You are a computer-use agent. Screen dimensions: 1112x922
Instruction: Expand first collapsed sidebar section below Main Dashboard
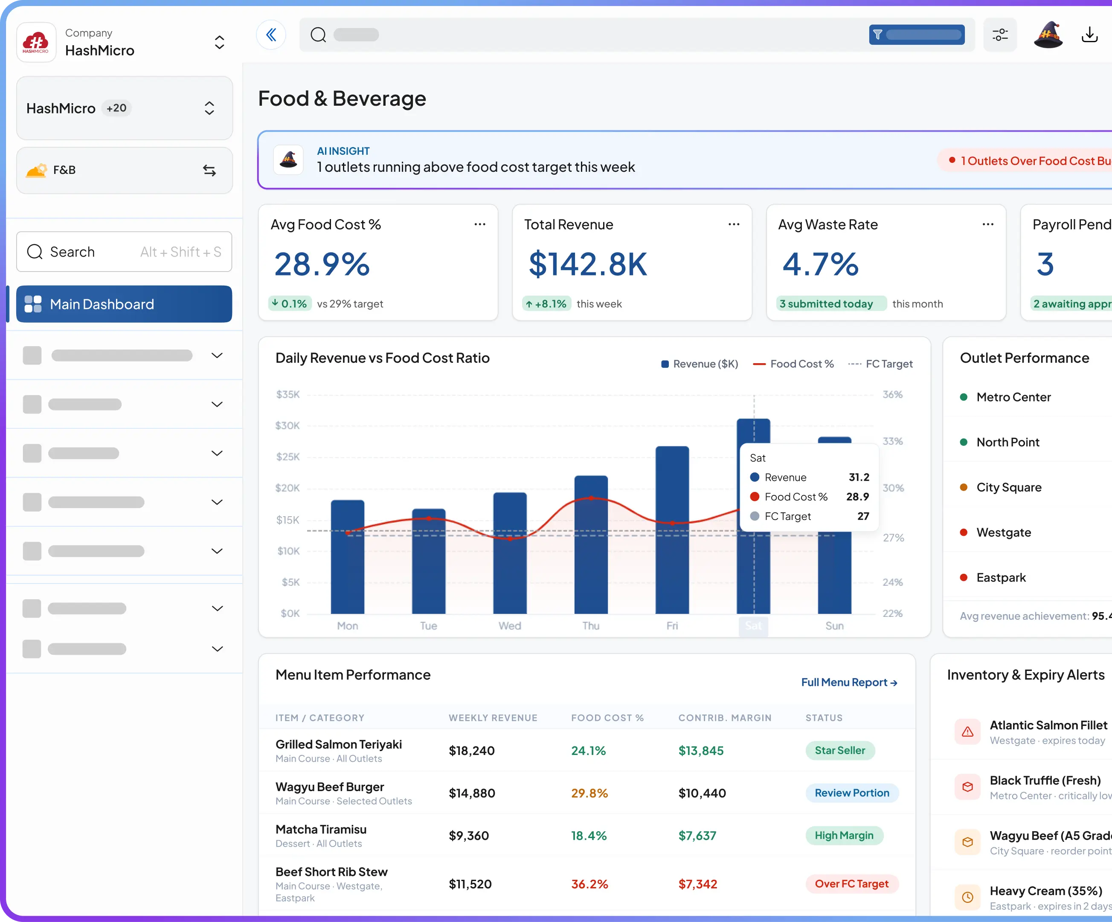pyautogui.click(x=217, y=356)
